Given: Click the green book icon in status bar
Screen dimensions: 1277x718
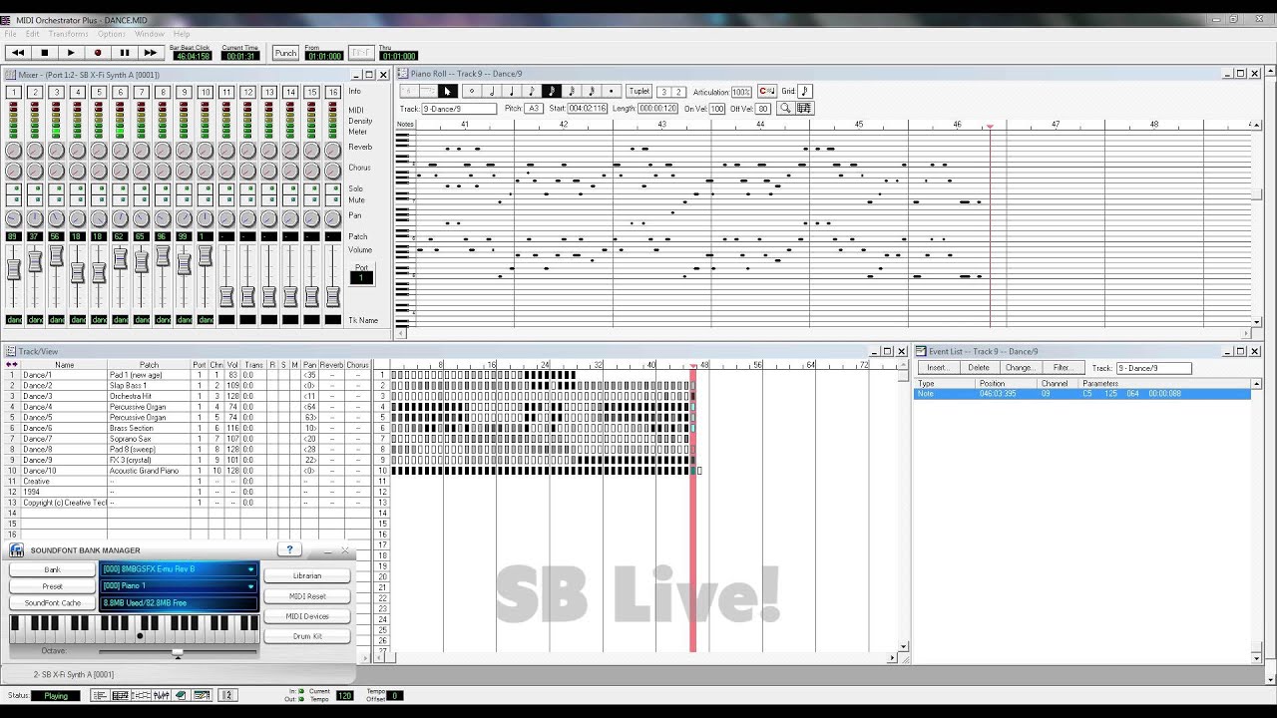Looking at the screenshot, I should coord(181,695).
